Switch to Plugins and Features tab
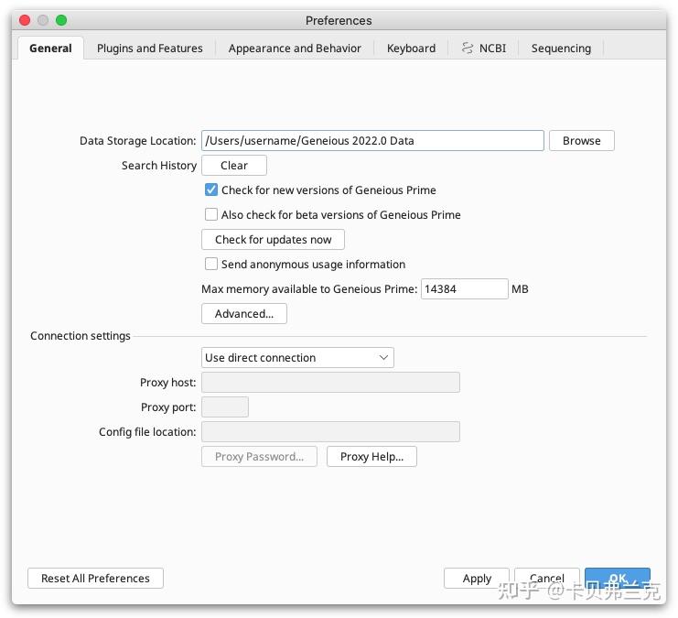The image size is (678, 618). click(x=150, y=49)
